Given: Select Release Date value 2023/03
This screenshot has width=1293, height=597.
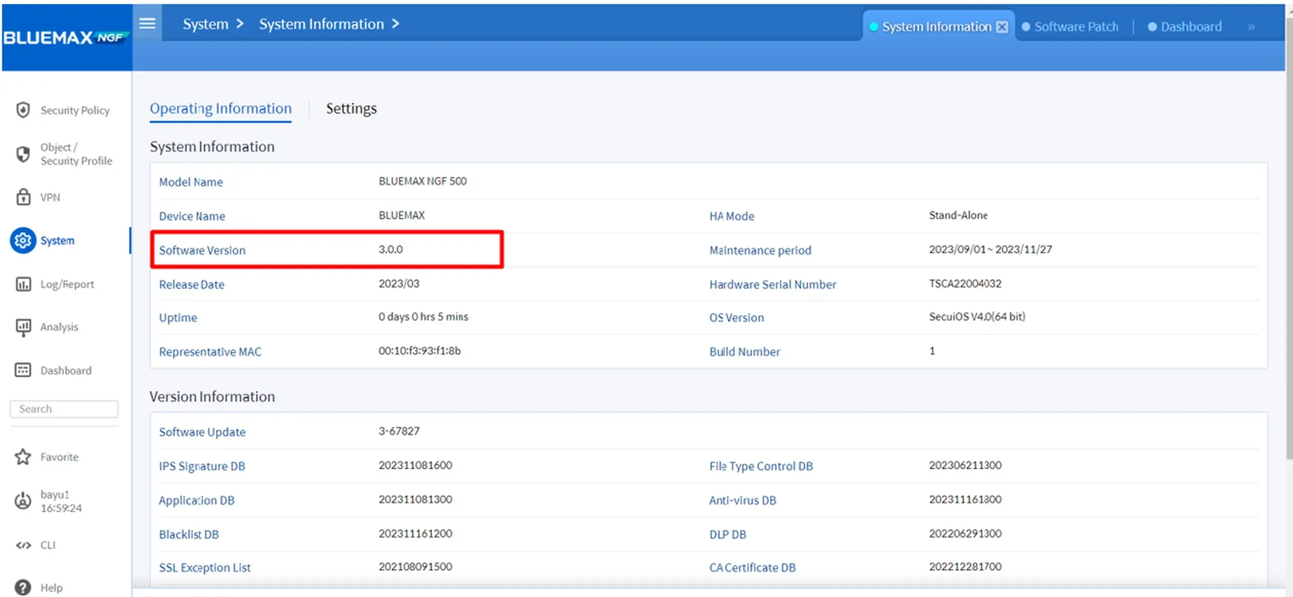Looking at the screenshot, I should [399, 283].
